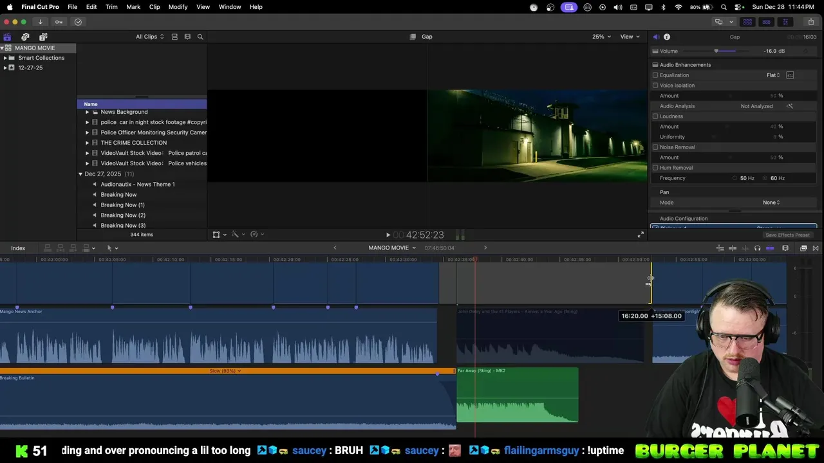Screen dimensions: 824x463
Task: Open the Pan Mode None dropdown
Action: (x=771, y=203)
